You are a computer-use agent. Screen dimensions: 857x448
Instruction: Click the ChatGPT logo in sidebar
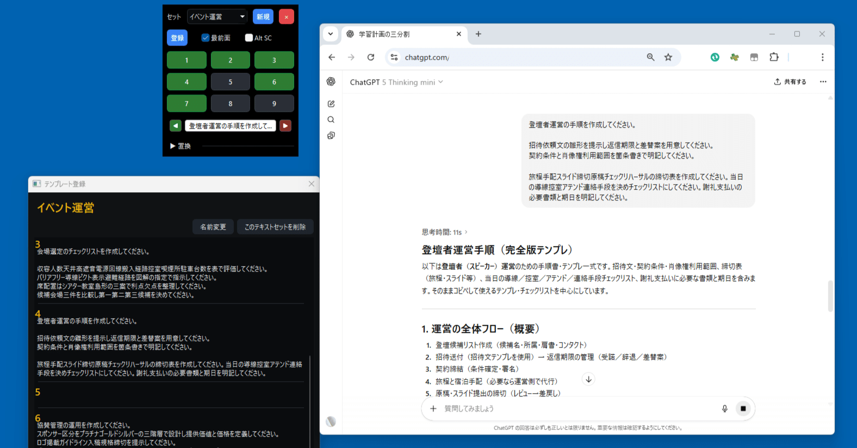tap(331, 81)
